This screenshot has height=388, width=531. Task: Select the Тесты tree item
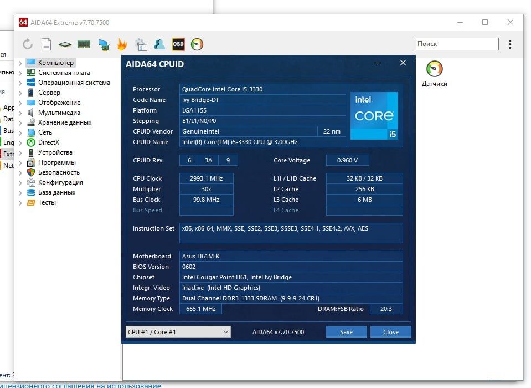tap(47, 202)
